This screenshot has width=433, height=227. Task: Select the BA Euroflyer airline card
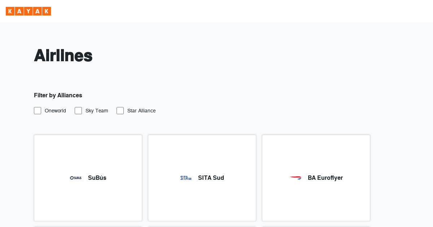316,178
